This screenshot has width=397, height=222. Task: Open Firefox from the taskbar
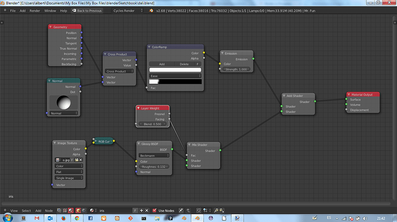(x=63, y=218)
